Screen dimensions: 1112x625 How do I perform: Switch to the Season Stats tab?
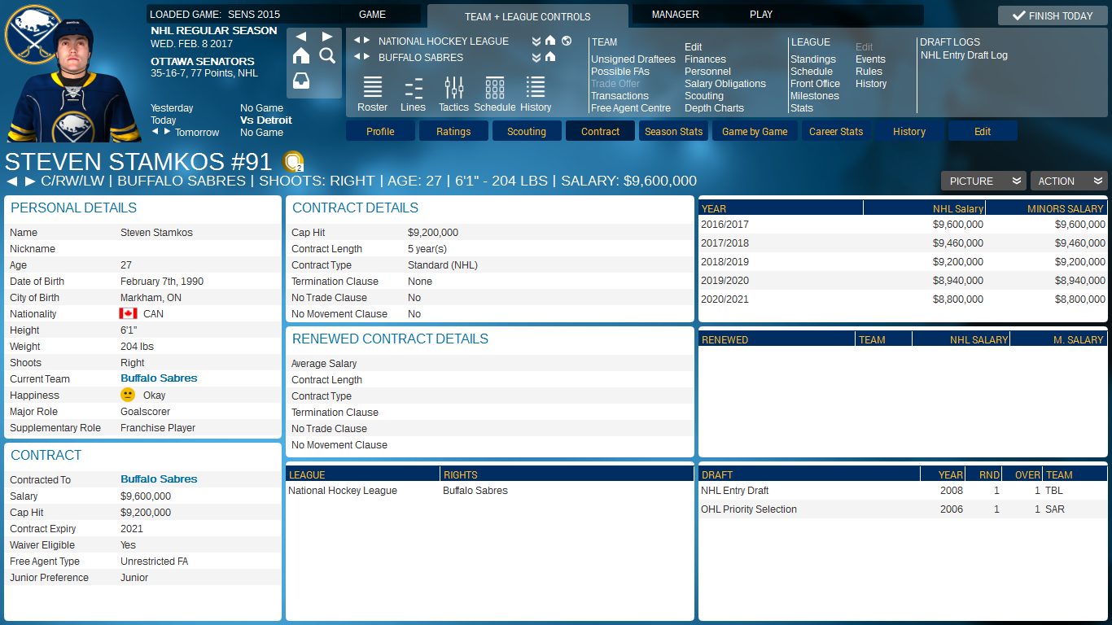point(673,131)
